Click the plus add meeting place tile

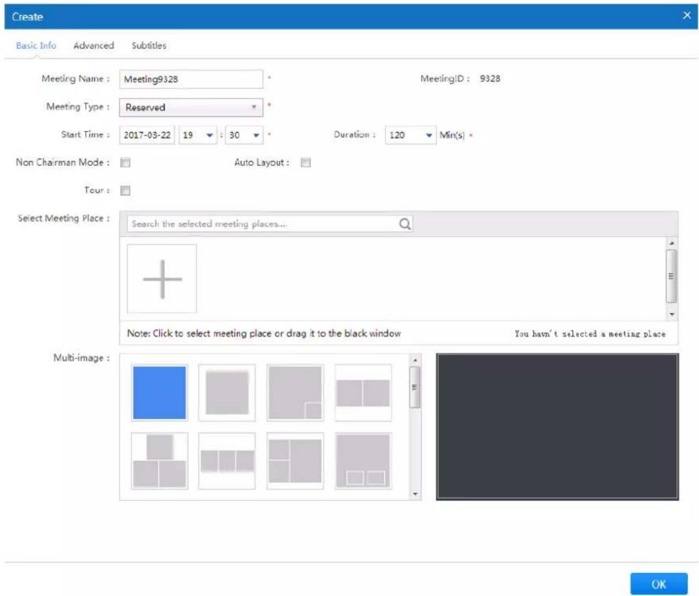[x=162, y=278]
